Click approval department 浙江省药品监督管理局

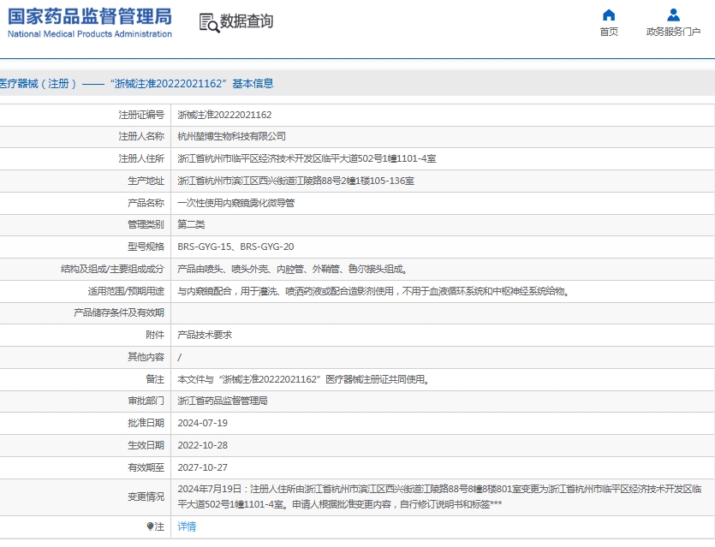pyautogui.click(x=223, y=401)
